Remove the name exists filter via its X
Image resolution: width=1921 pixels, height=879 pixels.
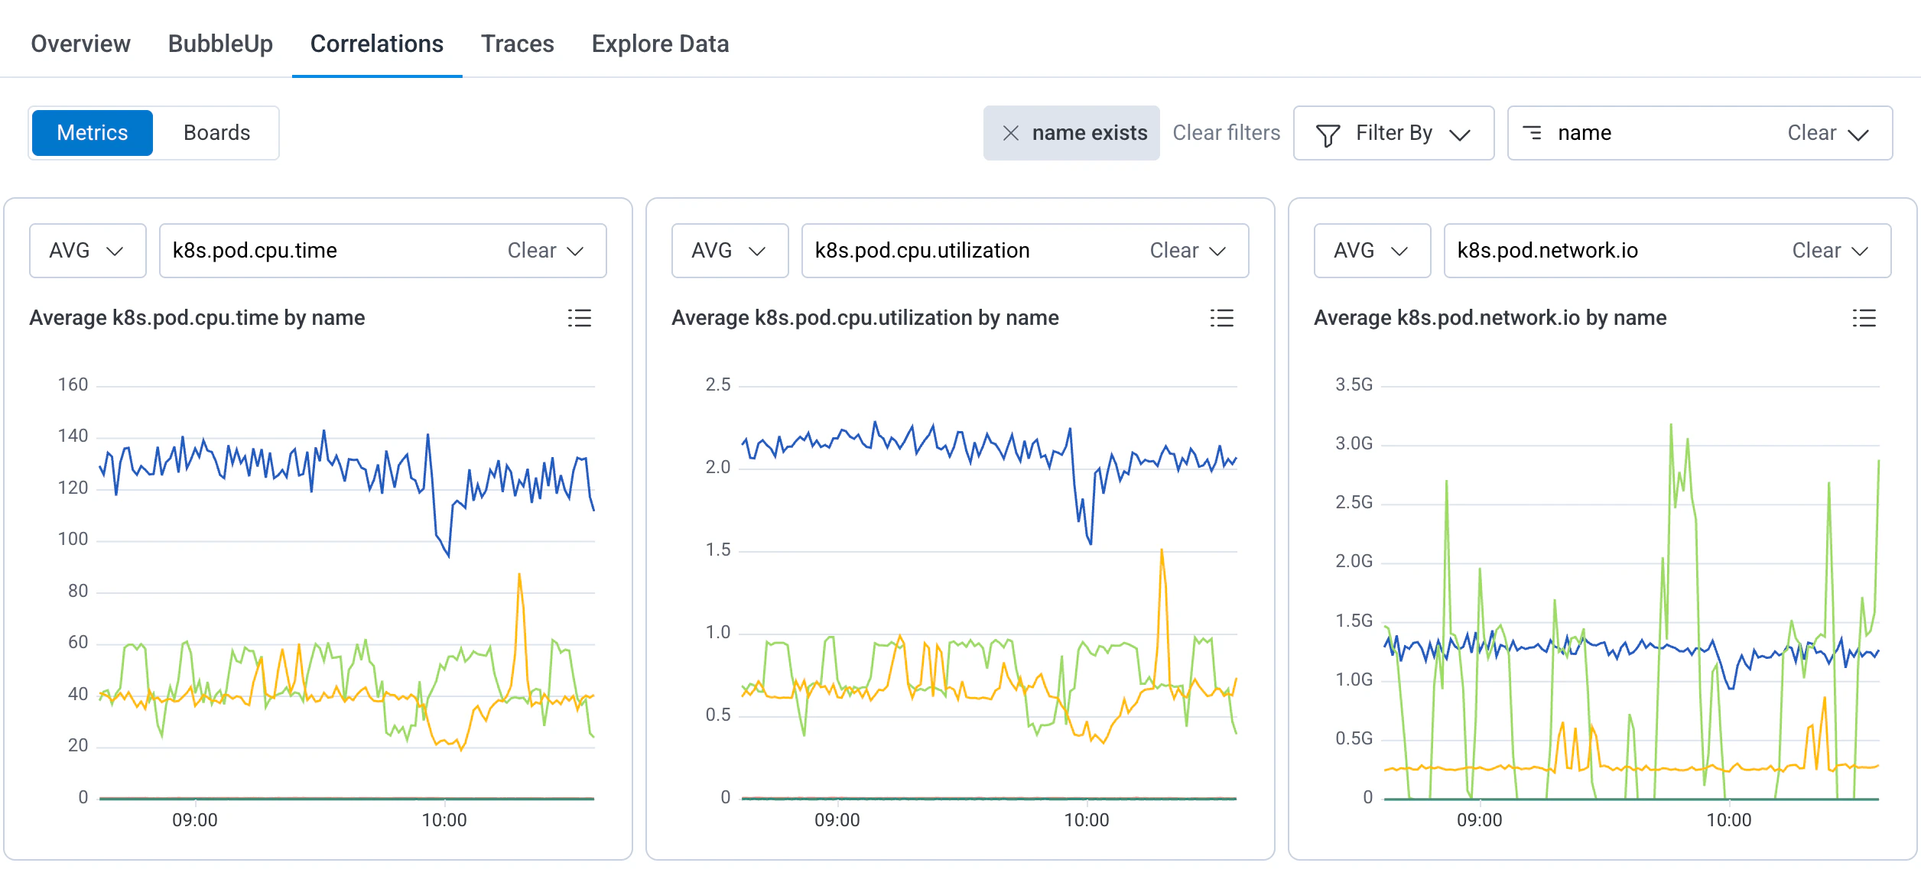[x=1011, y=132]
